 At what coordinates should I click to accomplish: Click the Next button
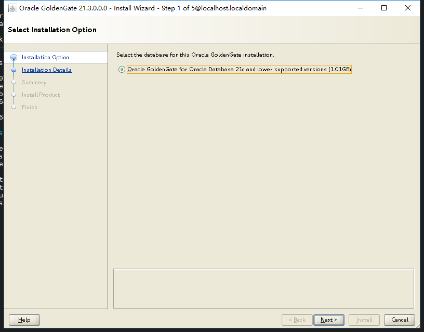pos(329,320)
